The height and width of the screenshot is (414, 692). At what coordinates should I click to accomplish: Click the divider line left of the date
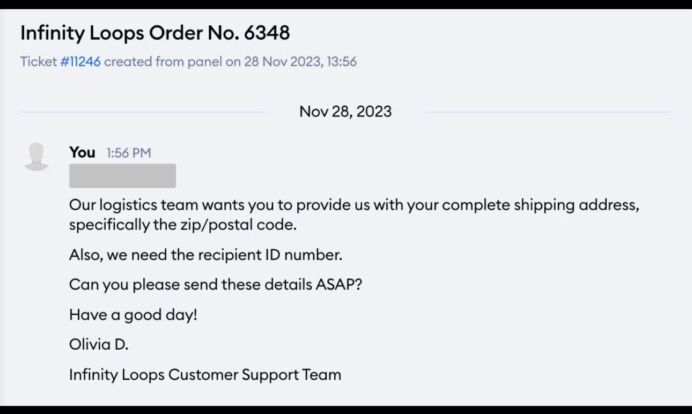tap(142, 112)
